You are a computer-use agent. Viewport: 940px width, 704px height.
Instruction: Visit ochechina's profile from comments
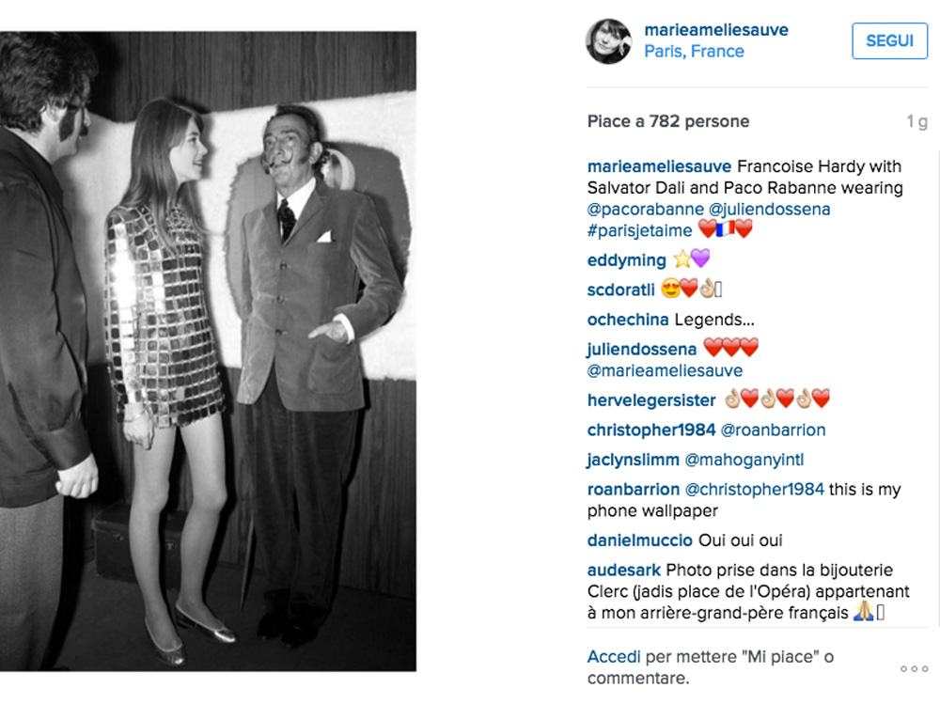click(x=628, y=320)
